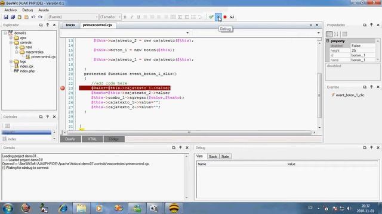Pin the Propiedades panel
This screenshot has height=214, width=382.
(371, 25)
